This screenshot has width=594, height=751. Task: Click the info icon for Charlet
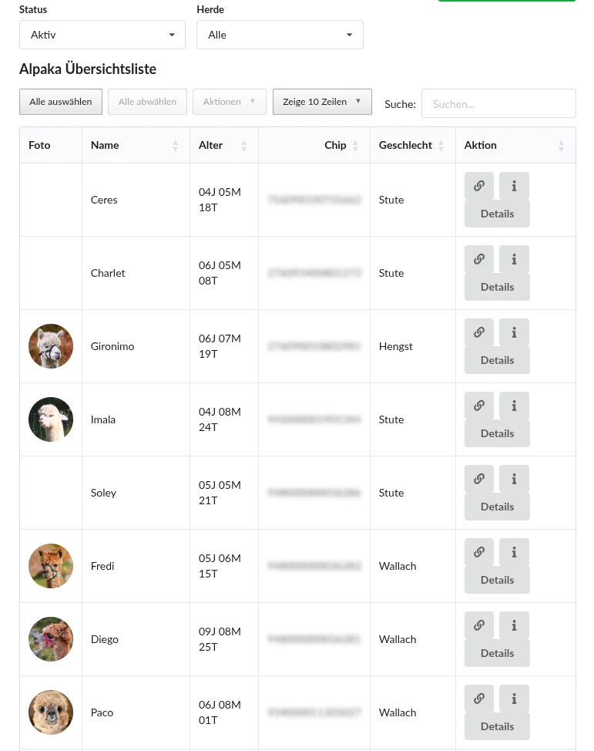point(514,259)
